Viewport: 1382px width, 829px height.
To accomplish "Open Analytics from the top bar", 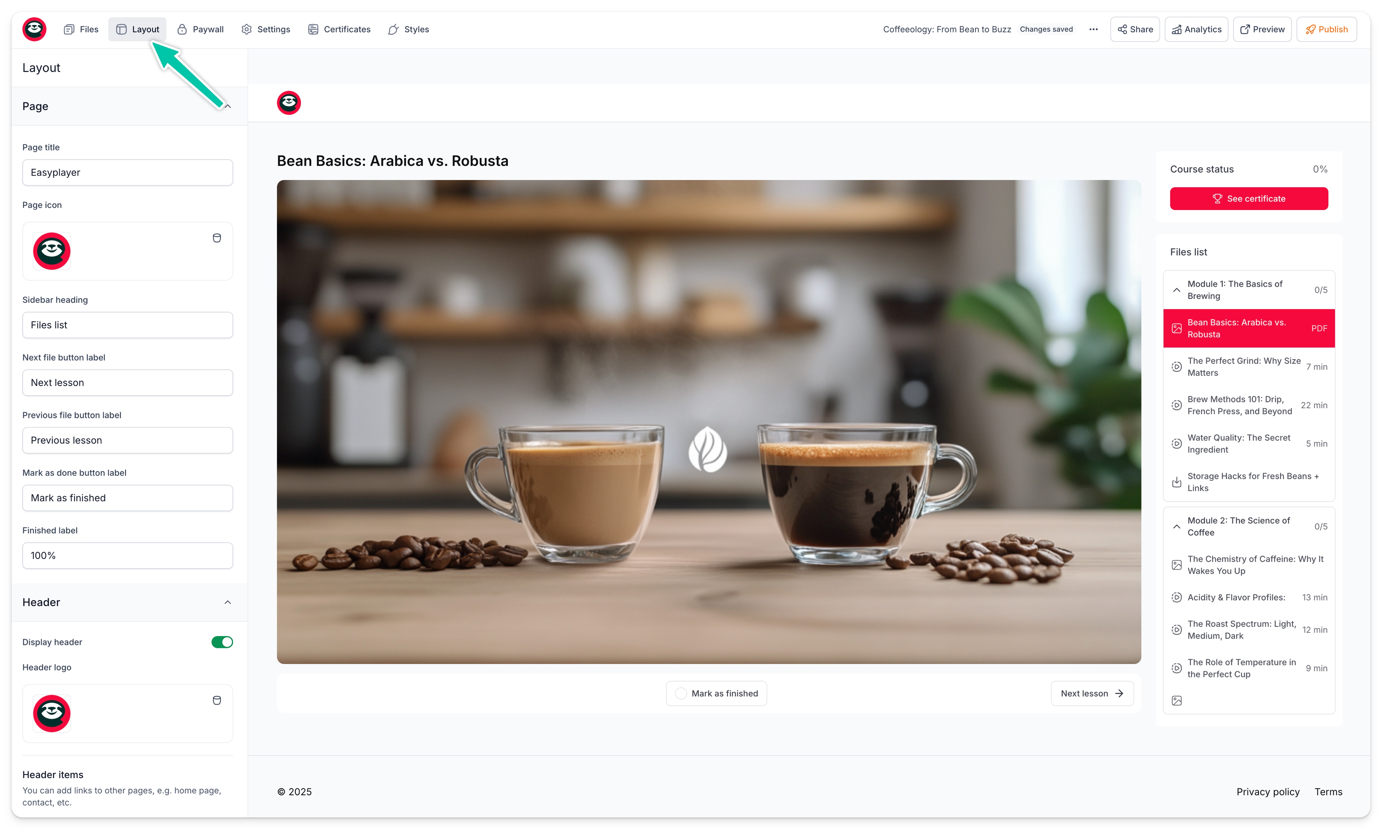I will point(1196,30).
